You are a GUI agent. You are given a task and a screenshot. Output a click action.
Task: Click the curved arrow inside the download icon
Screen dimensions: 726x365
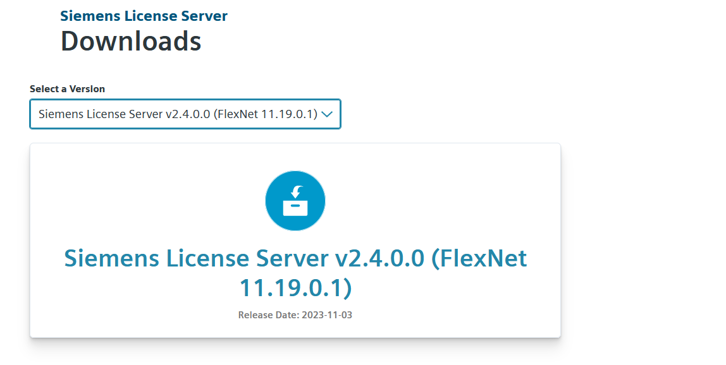297,191
